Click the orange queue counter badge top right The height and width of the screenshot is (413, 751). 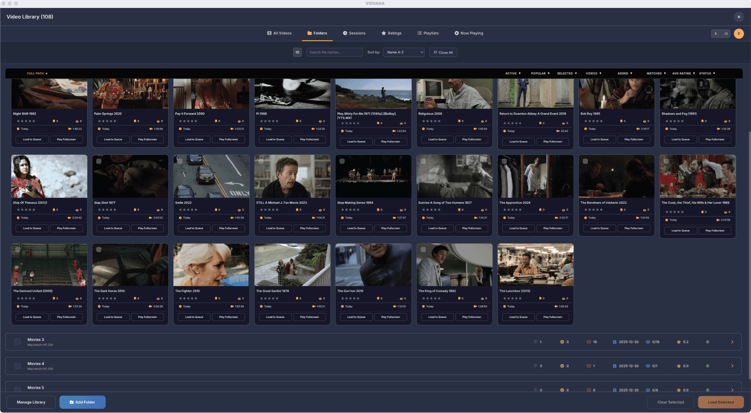[739, 33]
